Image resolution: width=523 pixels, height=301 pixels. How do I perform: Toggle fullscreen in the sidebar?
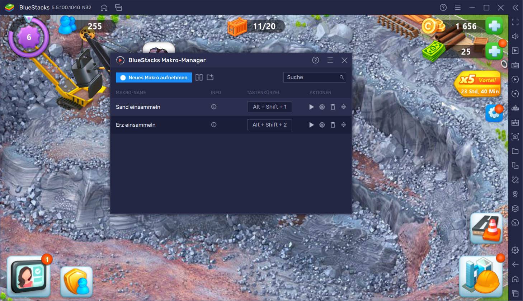(515, 22)
